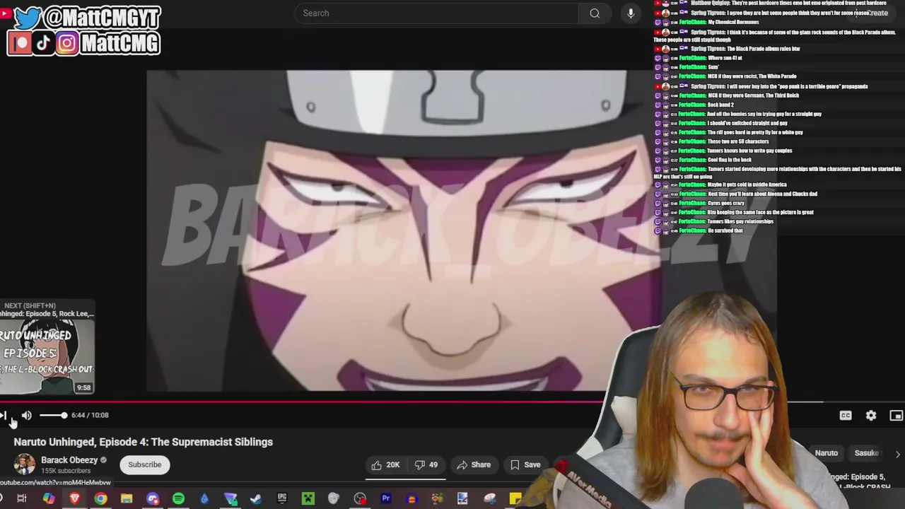The image size is (905, 509).
Task: Click the video title "Naruto Unhinged, Episode 4: The Supremacist Siblings"
Action: pos(144,442)
